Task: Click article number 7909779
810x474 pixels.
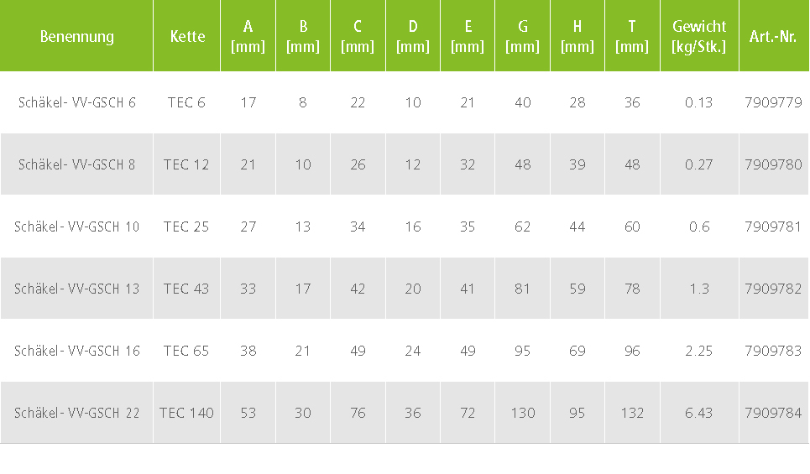Action: point(773,102)
